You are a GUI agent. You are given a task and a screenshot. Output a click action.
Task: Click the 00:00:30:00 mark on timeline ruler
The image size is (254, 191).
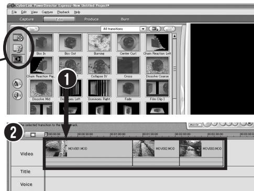85,134
